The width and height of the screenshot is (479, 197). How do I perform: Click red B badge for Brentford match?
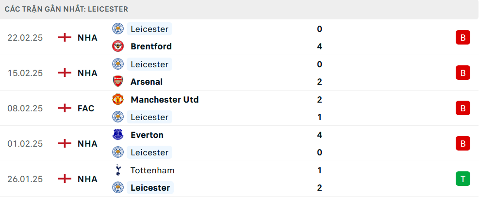coord(462,38)
